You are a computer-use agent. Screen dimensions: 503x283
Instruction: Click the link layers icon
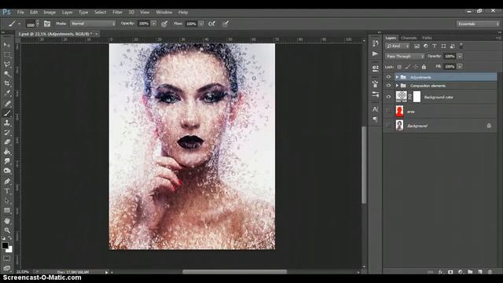(x=431, y=272)
